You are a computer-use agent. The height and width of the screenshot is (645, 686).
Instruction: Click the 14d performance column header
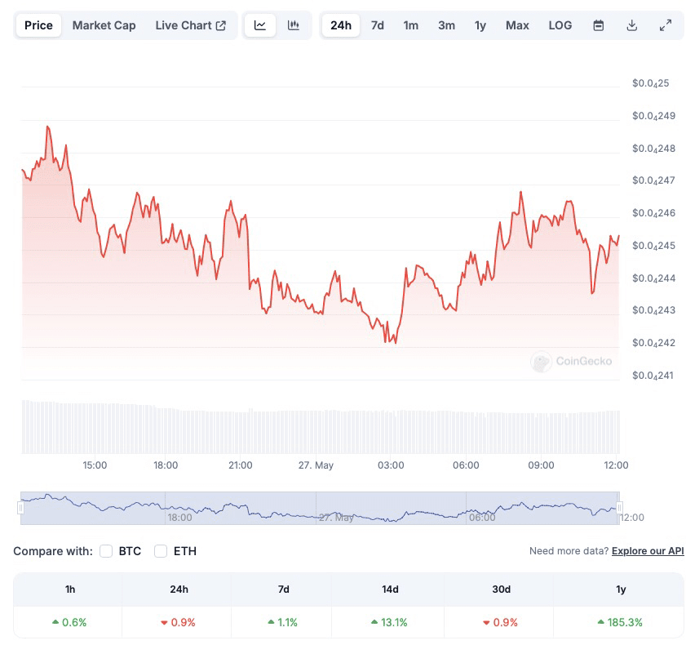tap(390, 589)
